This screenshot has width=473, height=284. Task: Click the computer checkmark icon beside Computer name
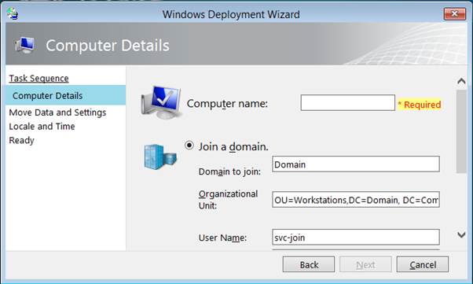coord(162,103)
